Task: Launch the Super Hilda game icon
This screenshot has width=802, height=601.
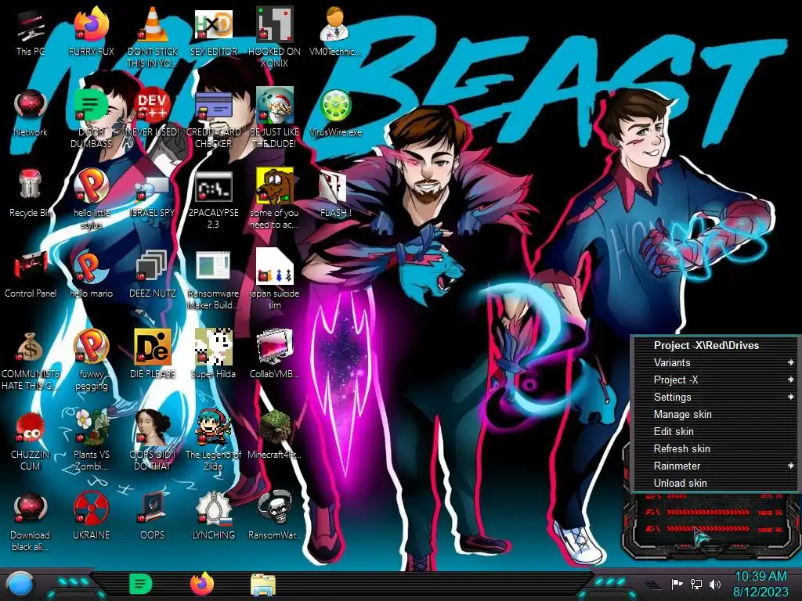Action: (213, 355)
